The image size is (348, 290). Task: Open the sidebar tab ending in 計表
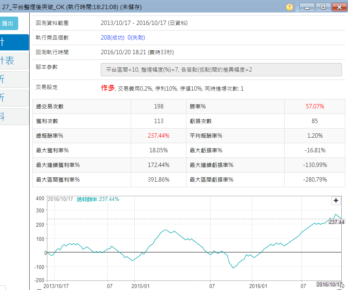tap(14, 61)
